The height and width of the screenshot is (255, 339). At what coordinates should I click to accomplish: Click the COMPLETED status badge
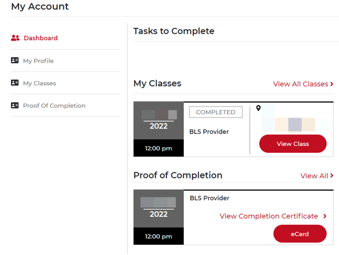pos(216,112)
